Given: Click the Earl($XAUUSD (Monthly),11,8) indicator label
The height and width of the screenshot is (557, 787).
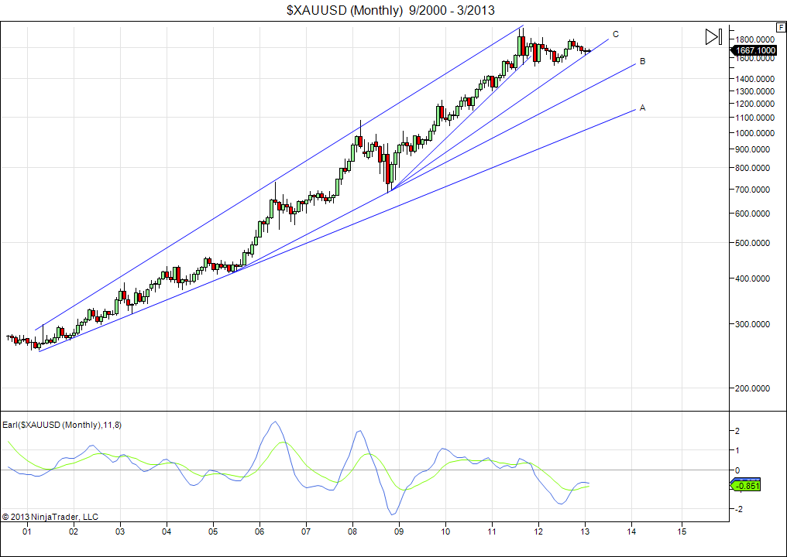Looking at the screenshot, I should pyautogui.click(x=62, y=425).
